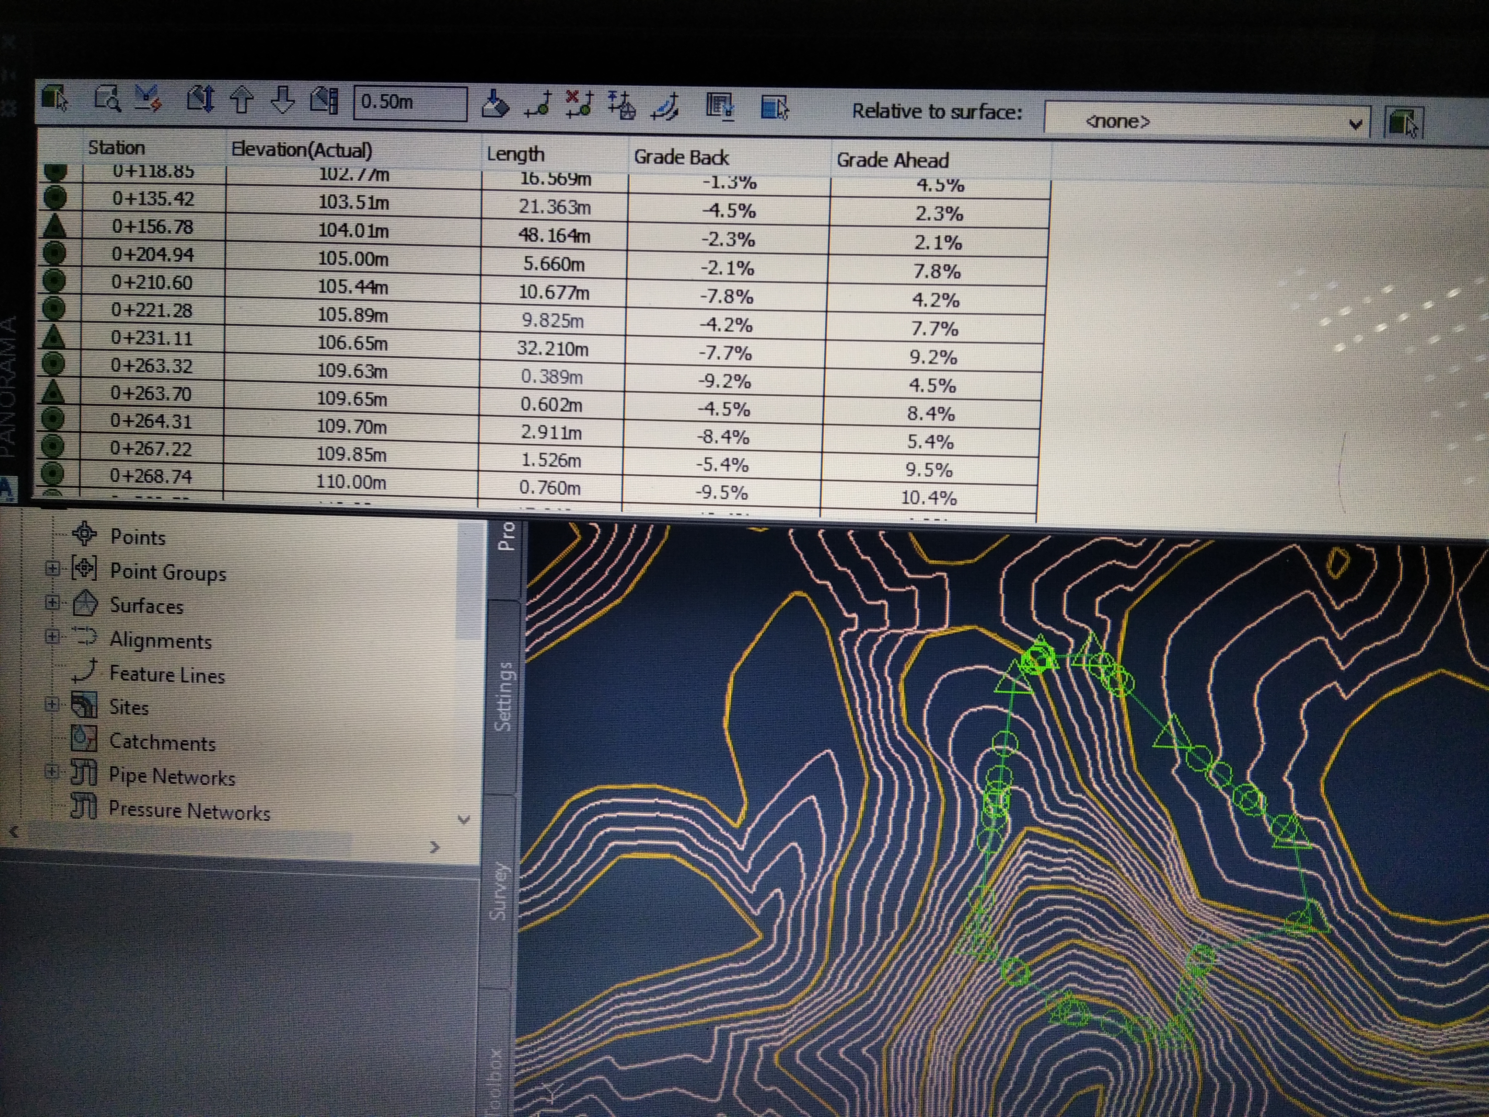Expand the Alignments tree node
This screenshot has width=1489, height=1117.
(x=52, y=636)
